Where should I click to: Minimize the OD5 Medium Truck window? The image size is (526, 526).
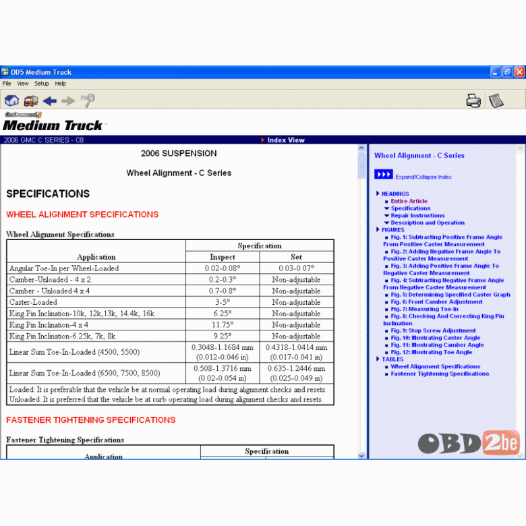coord(496,71)
